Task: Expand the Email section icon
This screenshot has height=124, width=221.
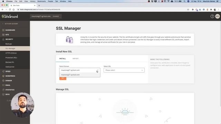Action: click(x=3, y=85)
